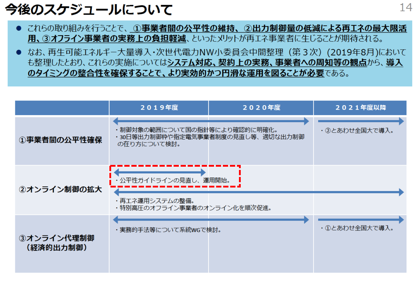The height and width of the screenshot is (283, 417).
Task: Click the timeline arrow above 公平性ガイドラインの見直し
Action: pyautogui.click(x=160, y=172)
